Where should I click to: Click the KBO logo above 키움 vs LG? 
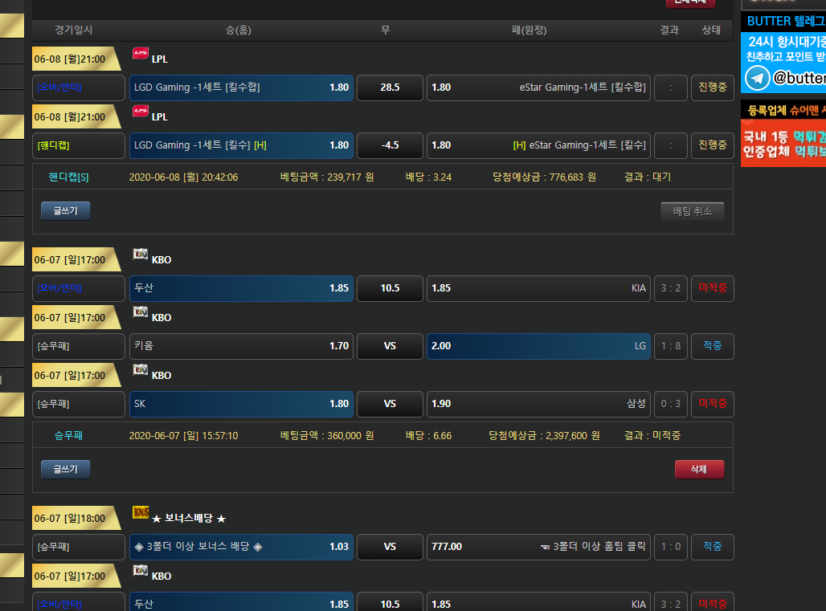tap(141, 312)
